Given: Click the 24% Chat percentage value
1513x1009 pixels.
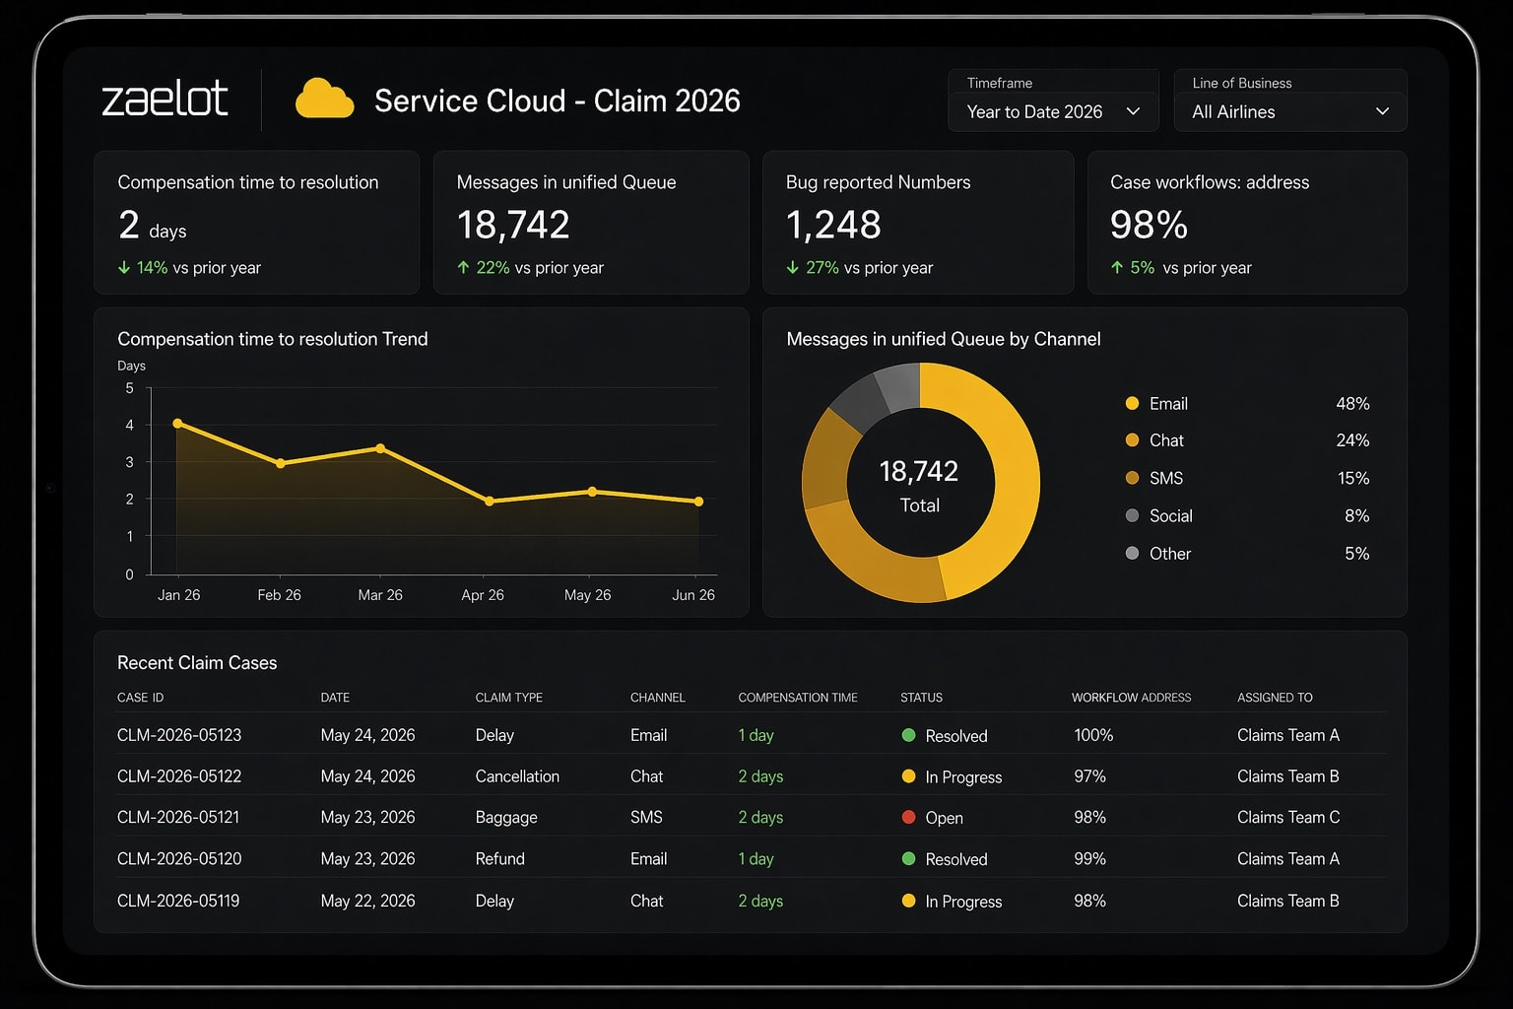Looking at the screenshot, I should (x=1352, y=440).
